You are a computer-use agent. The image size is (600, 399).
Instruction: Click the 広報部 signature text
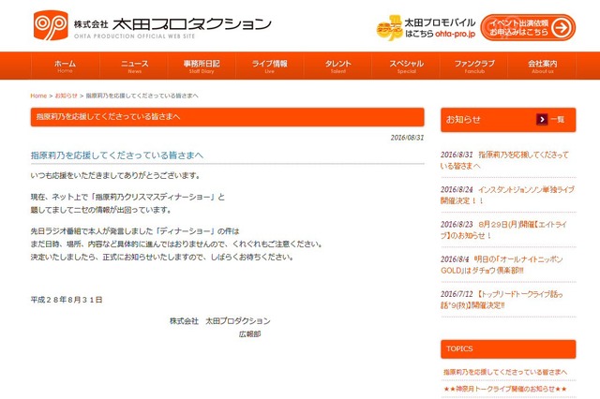tap(249, 334)
